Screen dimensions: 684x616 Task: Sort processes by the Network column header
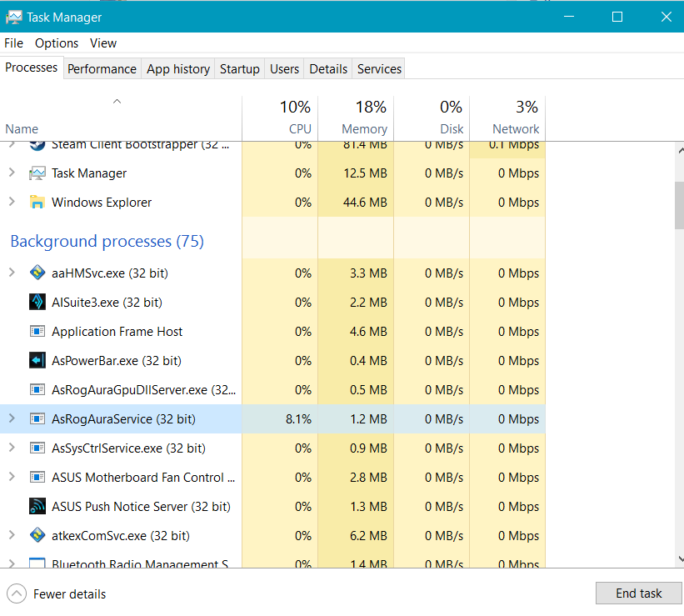tap(507, 118)
